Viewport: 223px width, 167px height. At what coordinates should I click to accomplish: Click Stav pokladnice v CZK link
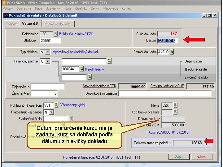99,86
